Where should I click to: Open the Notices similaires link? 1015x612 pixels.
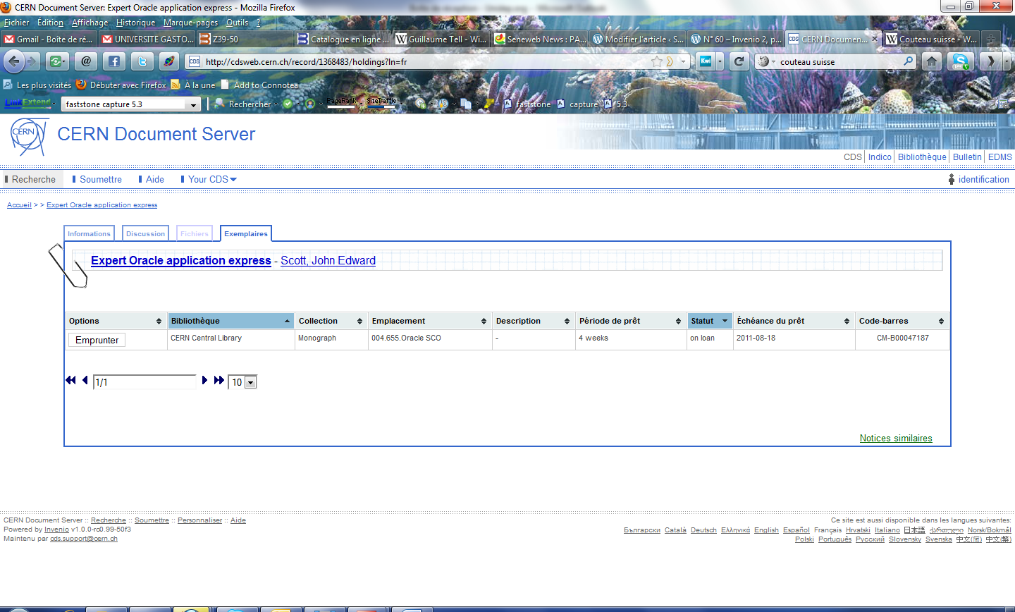point(895,438)
